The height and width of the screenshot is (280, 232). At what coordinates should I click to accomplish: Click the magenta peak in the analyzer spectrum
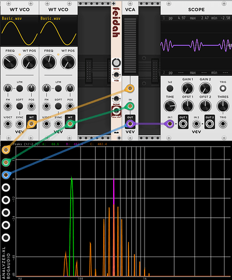tap(114, 192)
